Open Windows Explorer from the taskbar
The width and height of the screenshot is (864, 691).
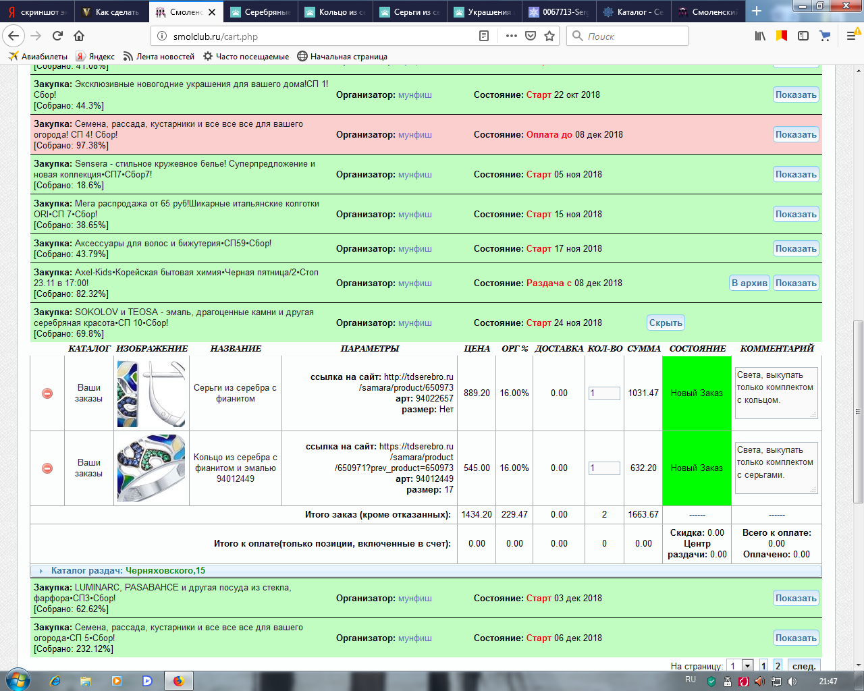point(86,681)
